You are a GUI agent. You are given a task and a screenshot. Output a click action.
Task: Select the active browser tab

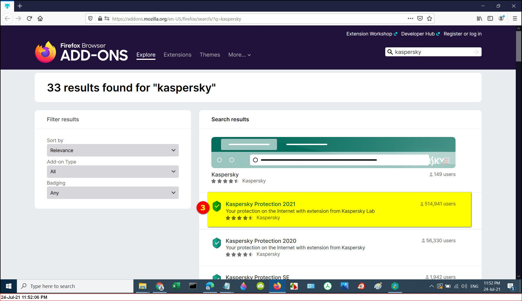click(7, 6)
